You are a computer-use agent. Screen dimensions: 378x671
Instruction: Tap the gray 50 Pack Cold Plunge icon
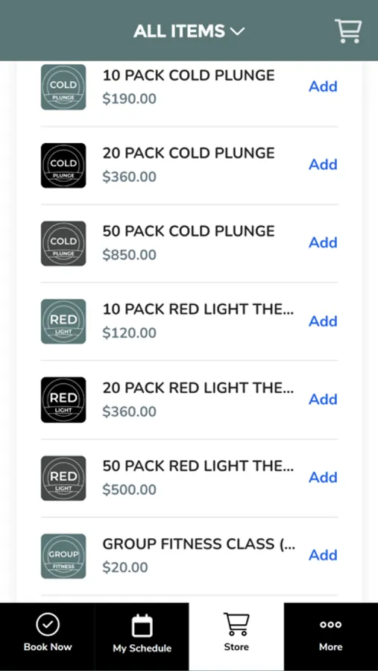tap(63, 243)
